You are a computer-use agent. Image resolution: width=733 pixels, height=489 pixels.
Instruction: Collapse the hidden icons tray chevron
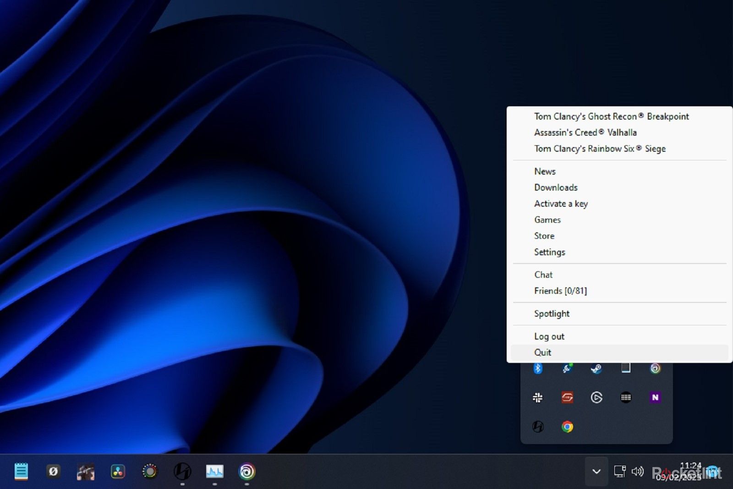pyautogui.click(x=596, y=471)
